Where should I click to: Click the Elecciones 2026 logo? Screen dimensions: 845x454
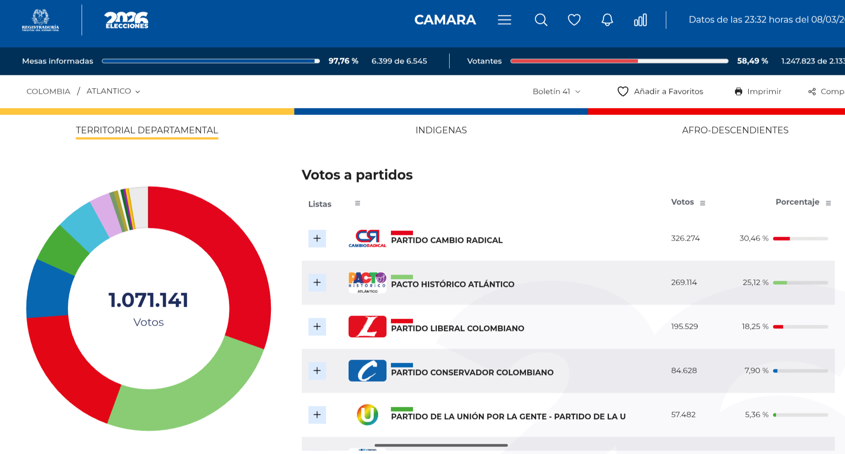126,20
